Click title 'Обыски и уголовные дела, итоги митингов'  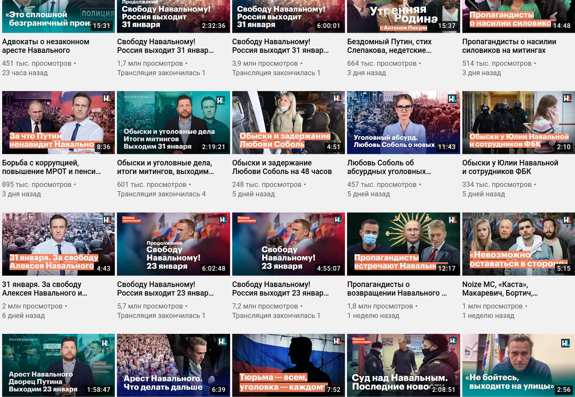click(x=166, y=167)
